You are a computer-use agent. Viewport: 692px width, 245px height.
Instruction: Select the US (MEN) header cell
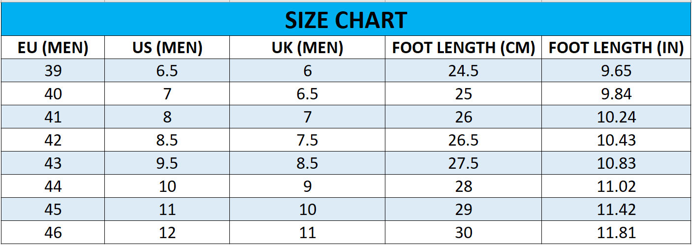pyautogui.click(x=167, y=48)
